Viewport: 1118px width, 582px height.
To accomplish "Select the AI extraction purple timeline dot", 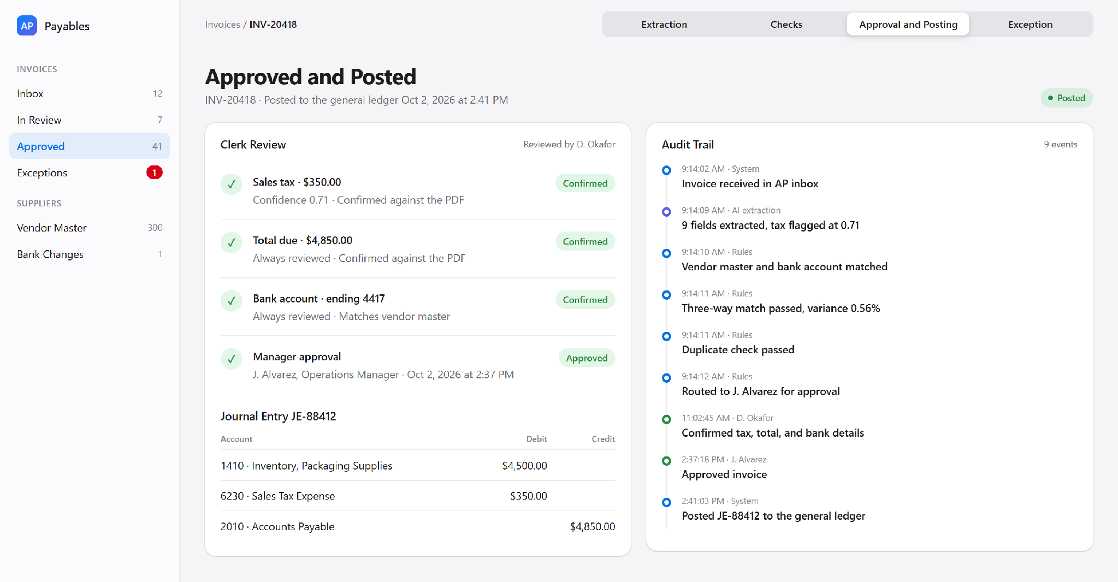I will point(666,212).
